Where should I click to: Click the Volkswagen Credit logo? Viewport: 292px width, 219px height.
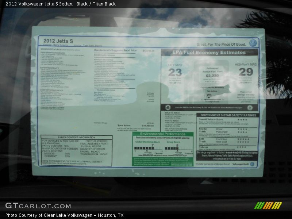pyautogui.click(x=243, y=164)
